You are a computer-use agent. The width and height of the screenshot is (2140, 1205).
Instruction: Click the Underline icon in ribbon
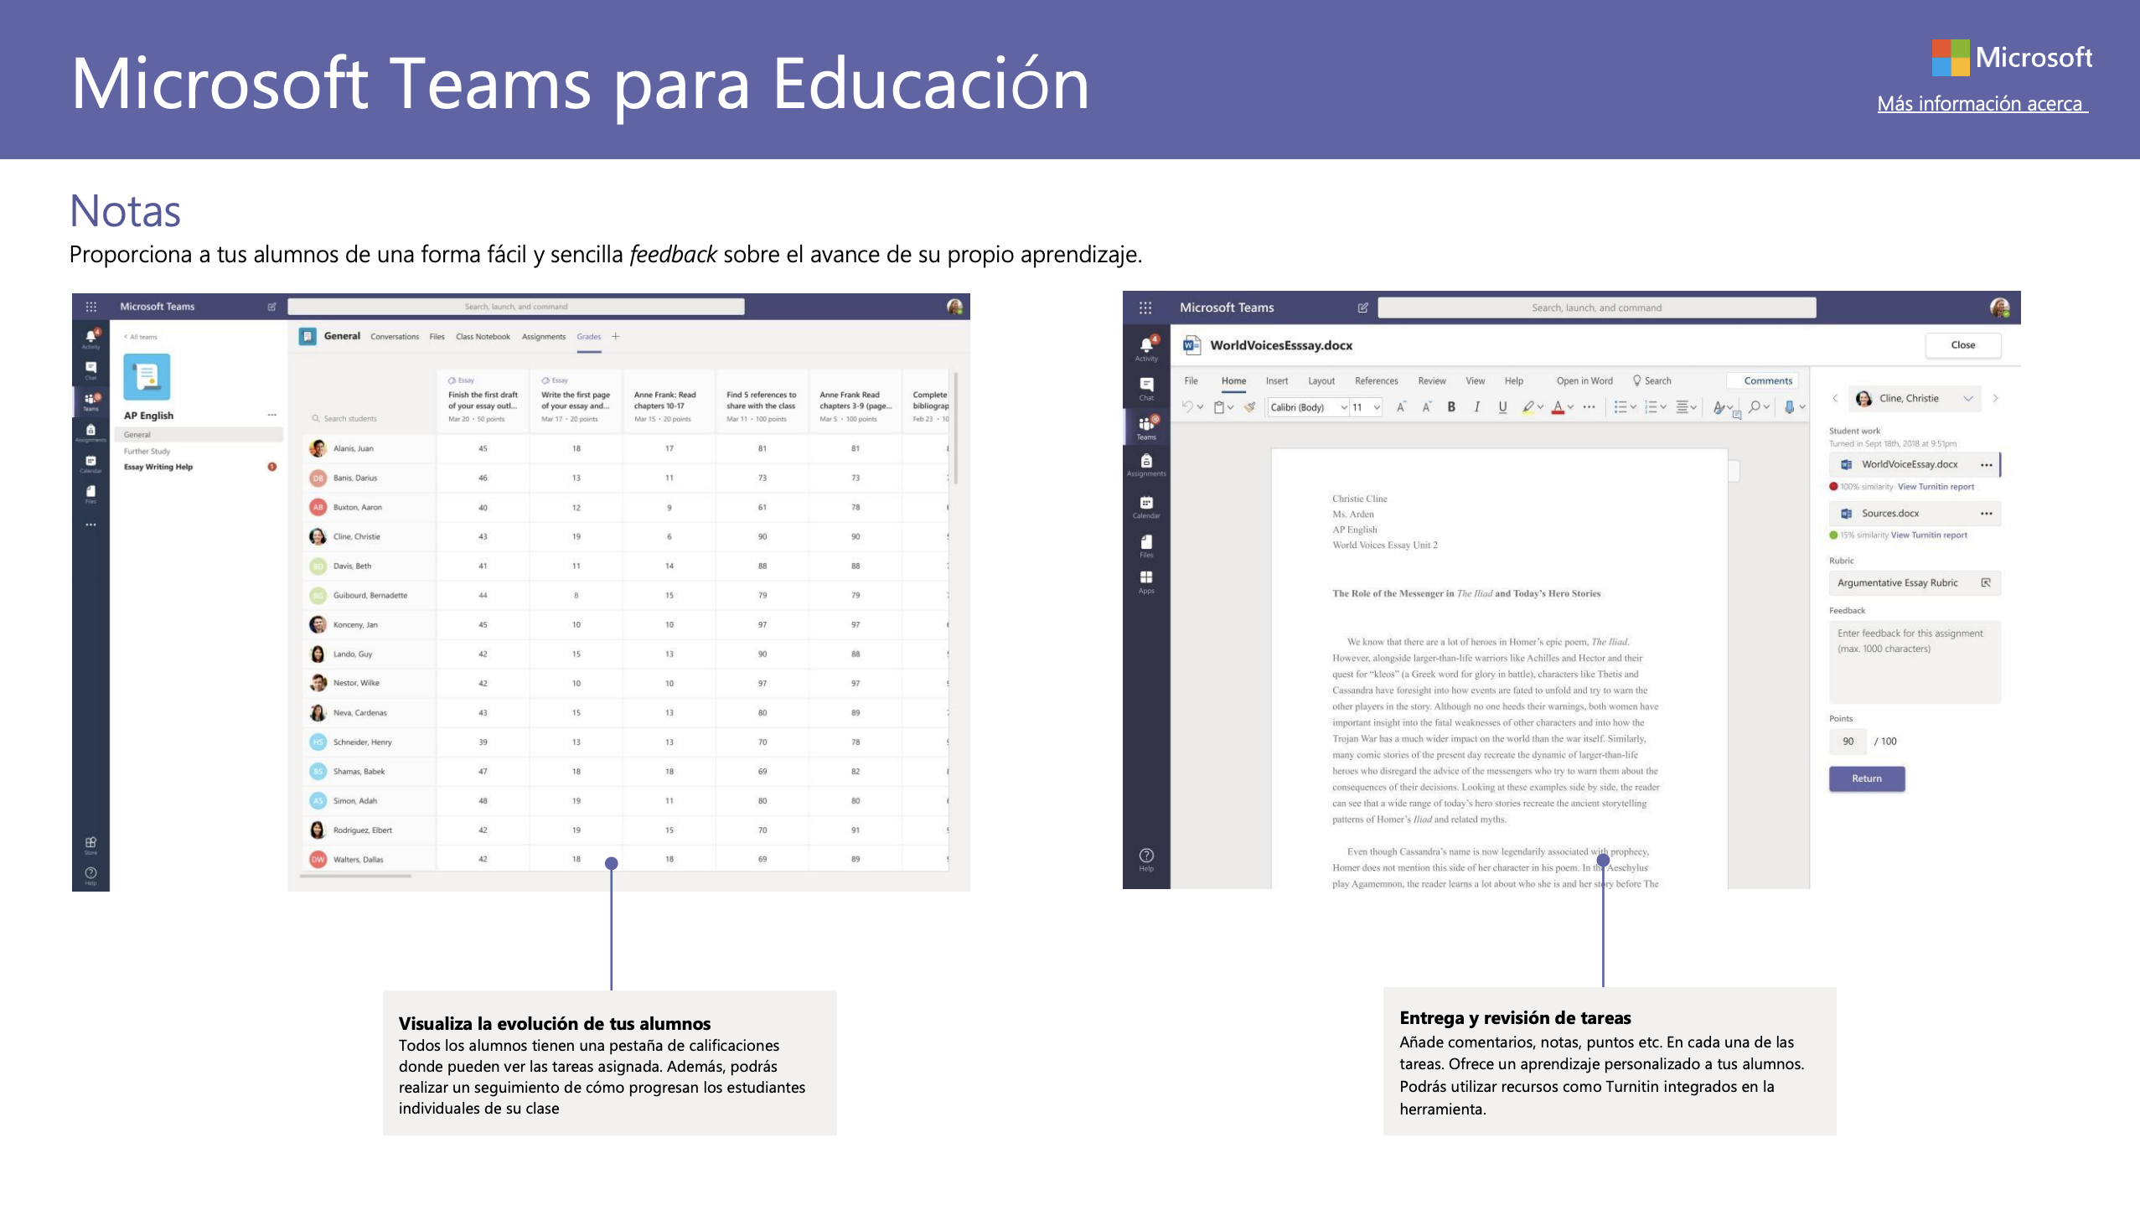pyautogui.click(x=1502, y=407)
